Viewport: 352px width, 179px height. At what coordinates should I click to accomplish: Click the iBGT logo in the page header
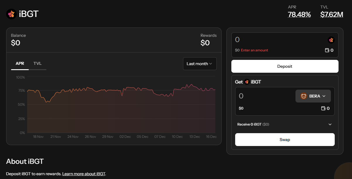point(11,14)
